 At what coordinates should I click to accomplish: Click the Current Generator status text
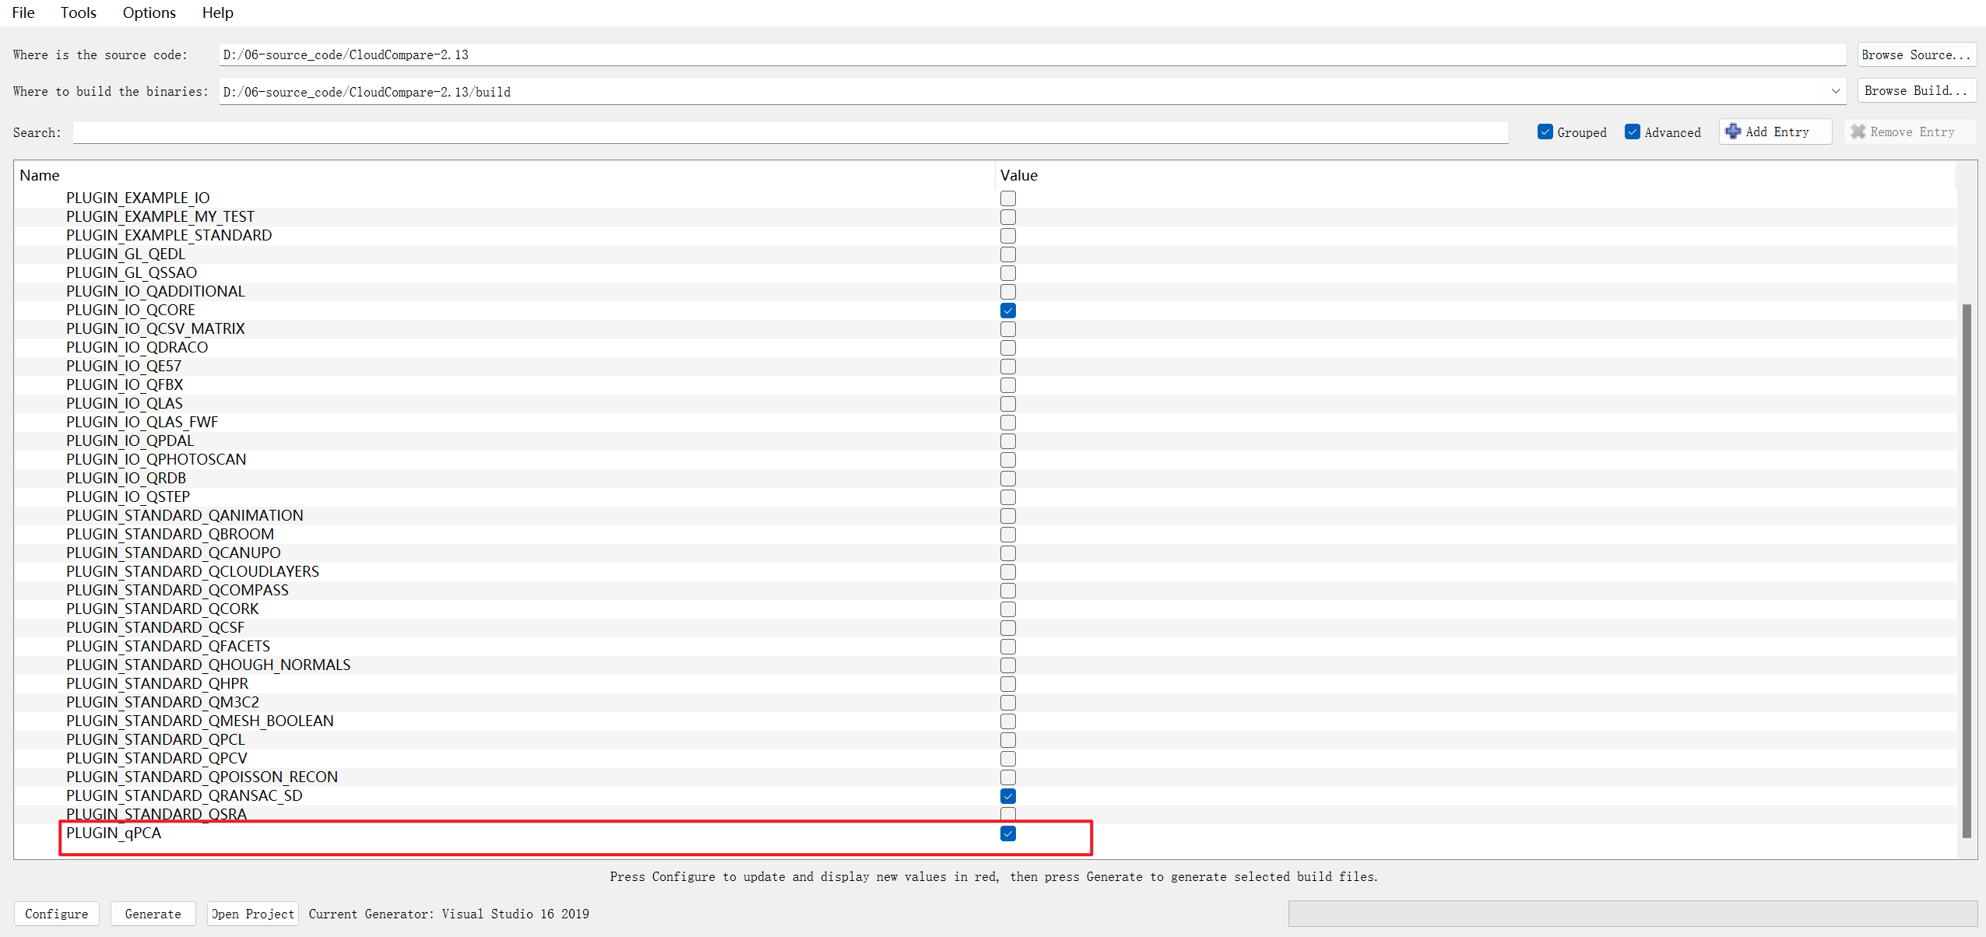click(449, 914)
